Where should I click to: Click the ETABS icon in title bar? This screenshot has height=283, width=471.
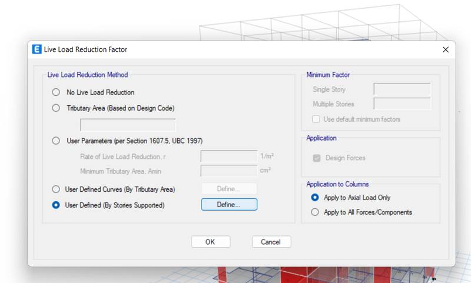tap(37, 49)
